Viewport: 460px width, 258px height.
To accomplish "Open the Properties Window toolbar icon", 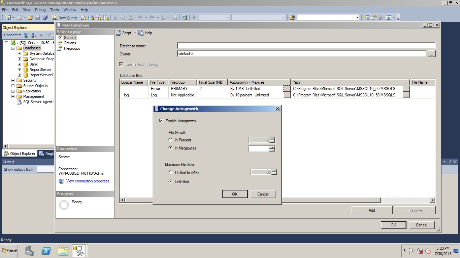I will click(373, 17).
